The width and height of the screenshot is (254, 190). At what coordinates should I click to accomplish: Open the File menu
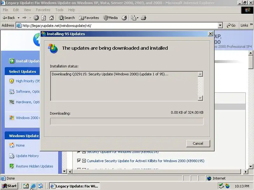pos(5,10)
